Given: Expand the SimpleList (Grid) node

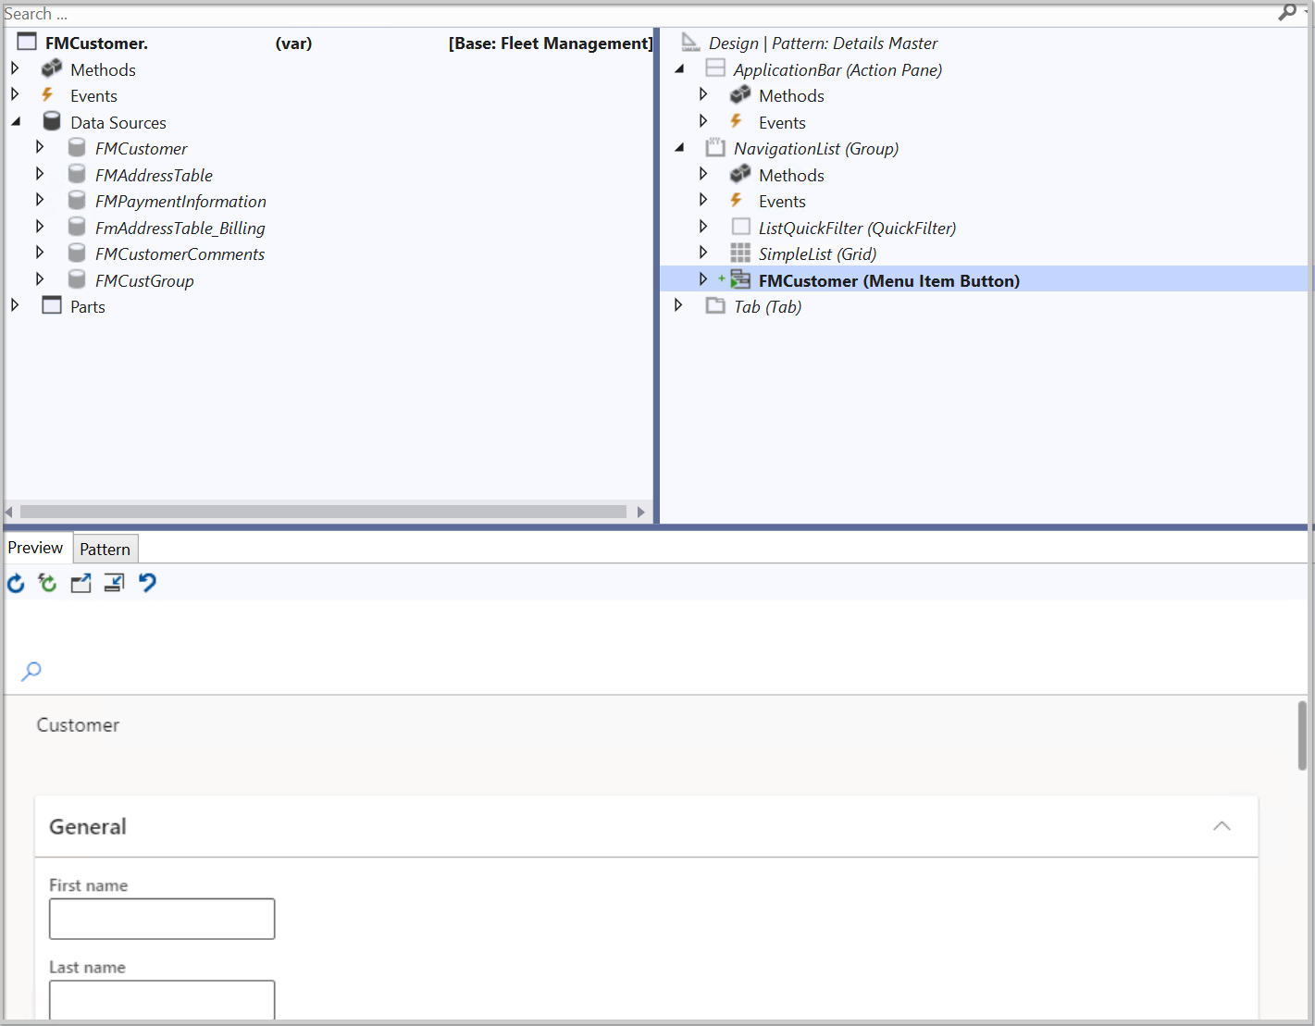Looking at the screenshot, I should (x=703, y=253).
